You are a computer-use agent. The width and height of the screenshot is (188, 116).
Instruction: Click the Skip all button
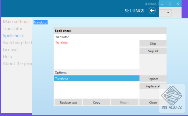point(153,51)
